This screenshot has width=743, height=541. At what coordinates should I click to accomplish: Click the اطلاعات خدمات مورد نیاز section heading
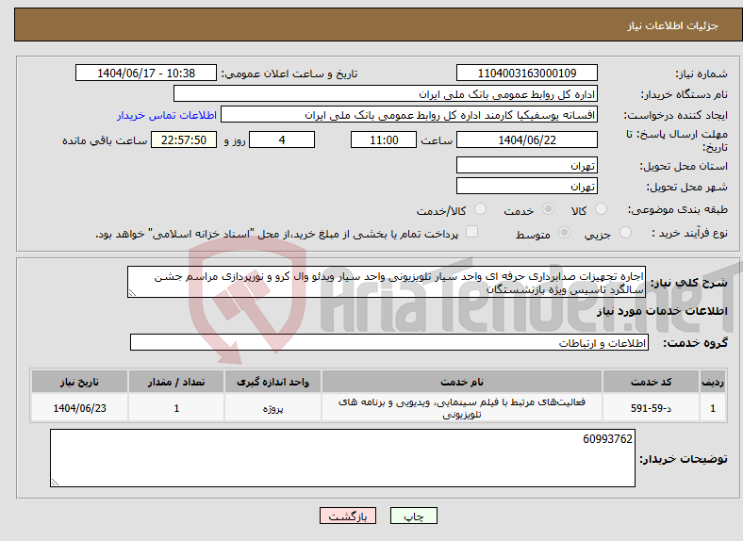[x=662, y=311]
